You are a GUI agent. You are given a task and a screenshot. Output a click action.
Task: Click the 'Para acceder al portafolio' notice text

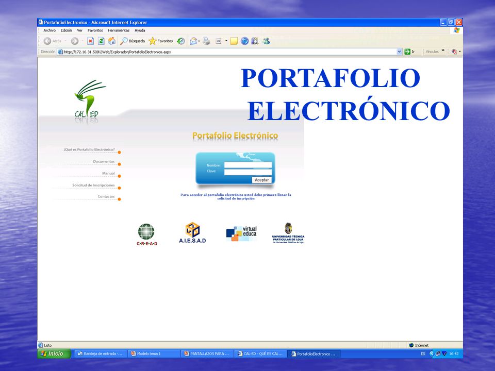point(236,197)
